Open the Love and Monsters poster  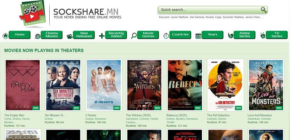coord(266,85)
